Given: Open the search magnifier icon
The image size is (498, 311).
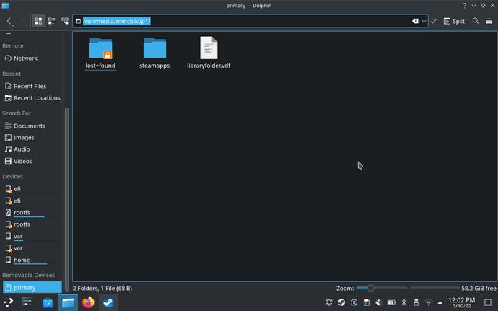Looking at the screenshot, I should pos(476,21).
